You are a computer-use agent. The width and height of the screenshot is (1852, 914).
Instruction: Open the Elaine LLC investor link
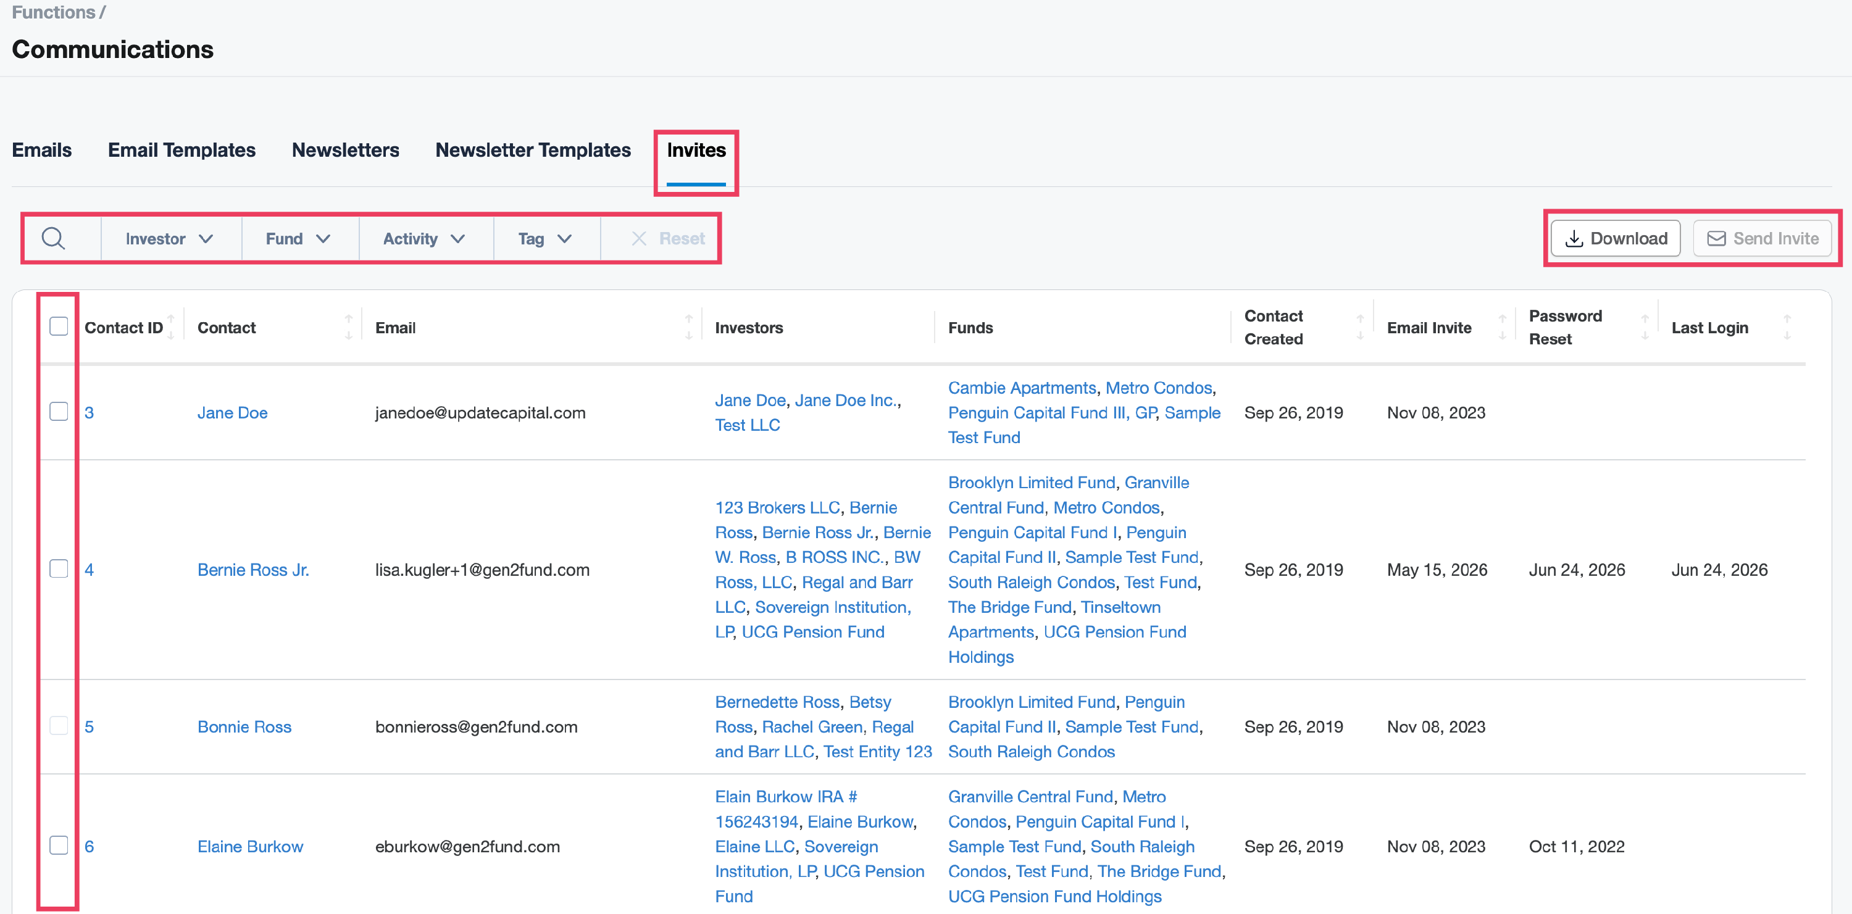pos(754,847)
